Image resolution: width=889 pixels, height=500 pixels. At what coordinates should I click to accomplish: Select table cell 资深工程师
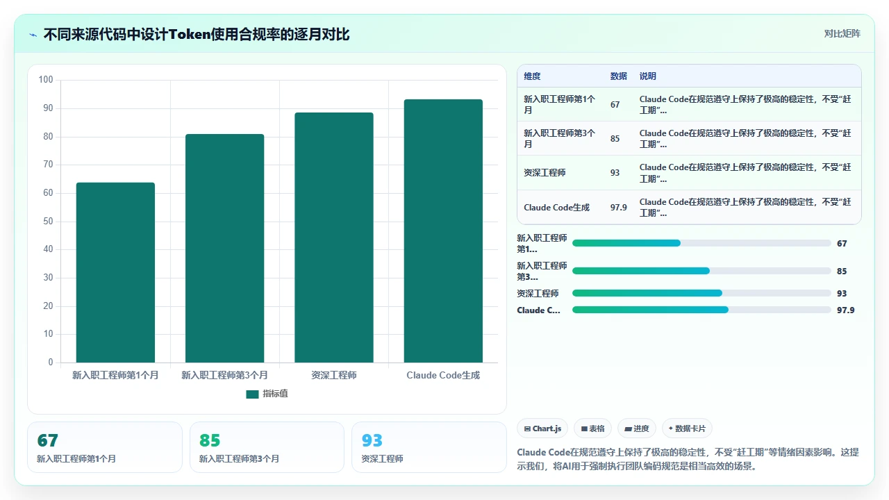click(x=560, y=172)
